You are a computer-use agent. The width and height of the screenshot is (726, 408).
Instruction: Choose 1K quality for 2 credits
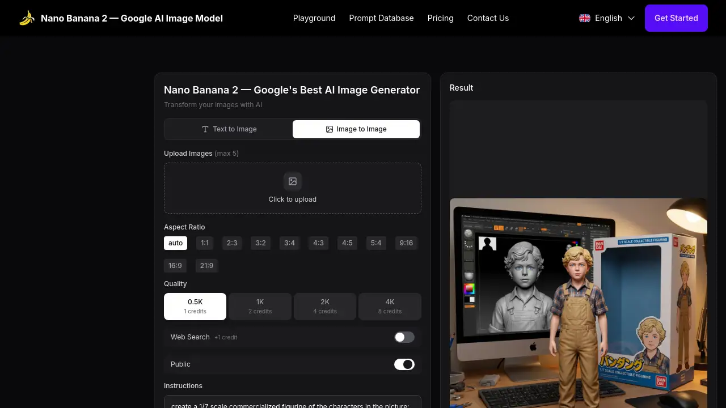260,307
